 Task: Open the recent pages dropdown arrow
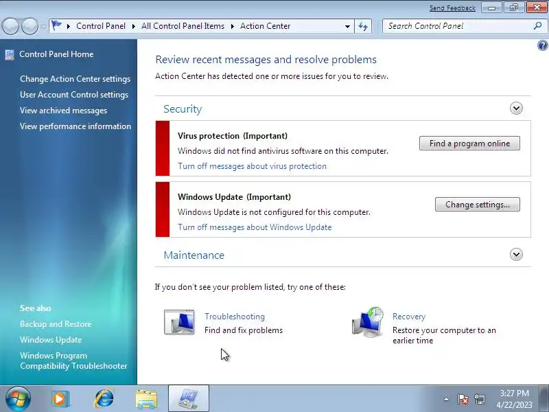43,26
